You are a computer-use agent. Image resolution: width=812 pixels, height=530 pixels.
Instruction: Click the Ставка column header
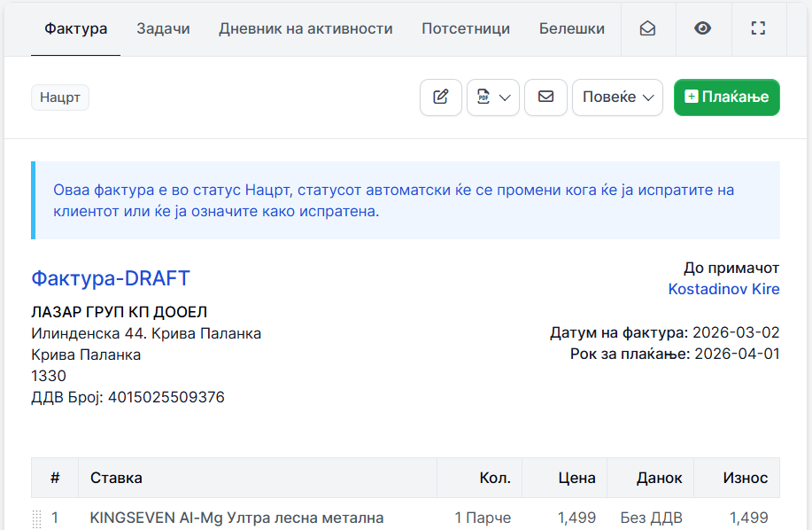click(116, 478)
